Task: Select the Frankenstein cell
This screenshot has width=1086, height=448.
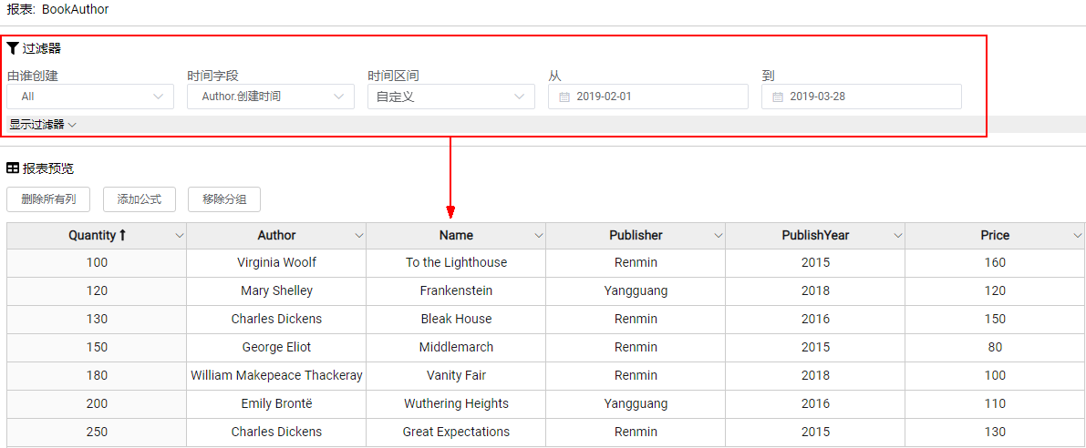Action: click(x=457, y=291)
